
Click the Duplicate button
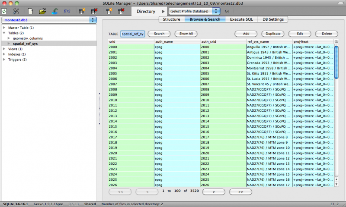273,34
